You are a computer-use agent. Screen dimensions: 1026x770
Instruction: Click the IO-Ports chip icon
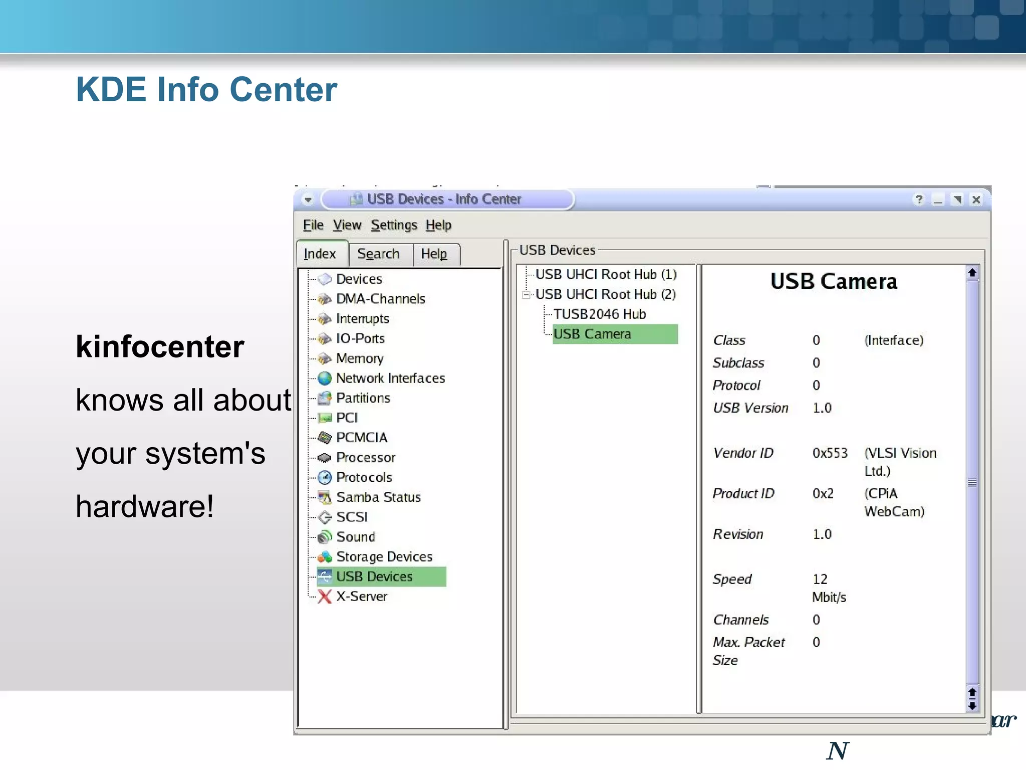325,338
